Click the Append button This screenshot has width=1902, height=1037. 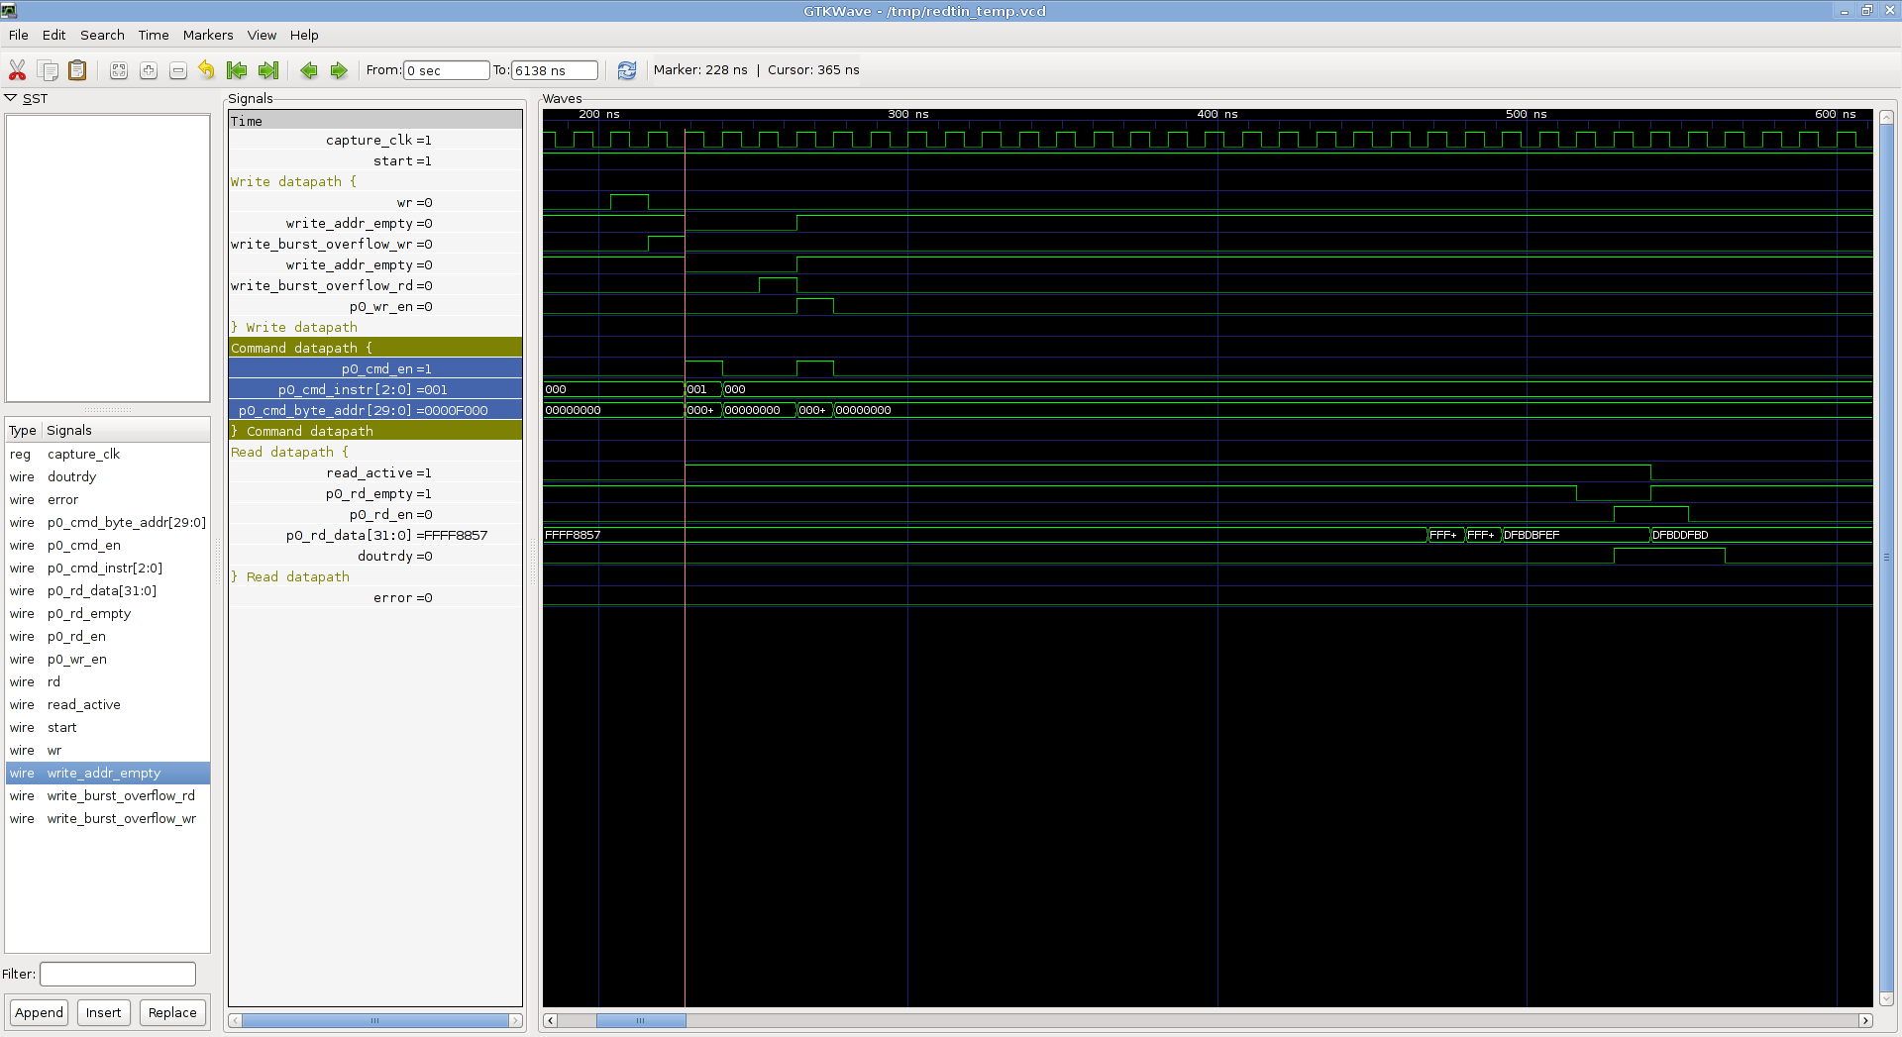pos(40,1012)
